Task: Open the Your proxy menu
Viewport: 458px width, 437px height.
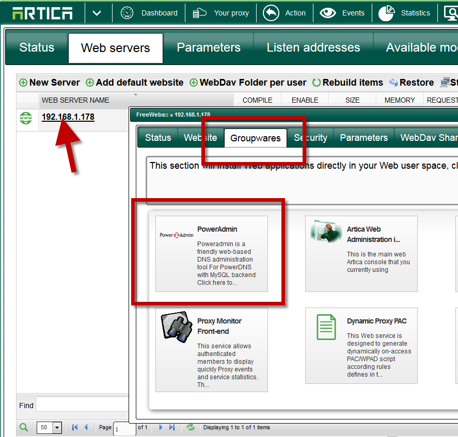Action: click(x=231, y=13)
